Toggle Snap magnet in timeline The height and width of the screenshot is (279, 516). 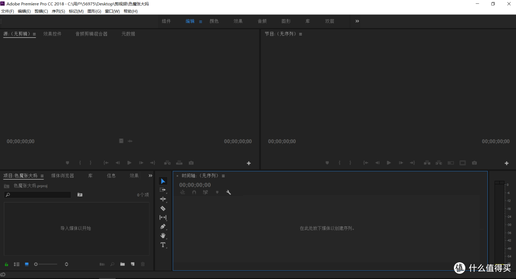[194, 193]
